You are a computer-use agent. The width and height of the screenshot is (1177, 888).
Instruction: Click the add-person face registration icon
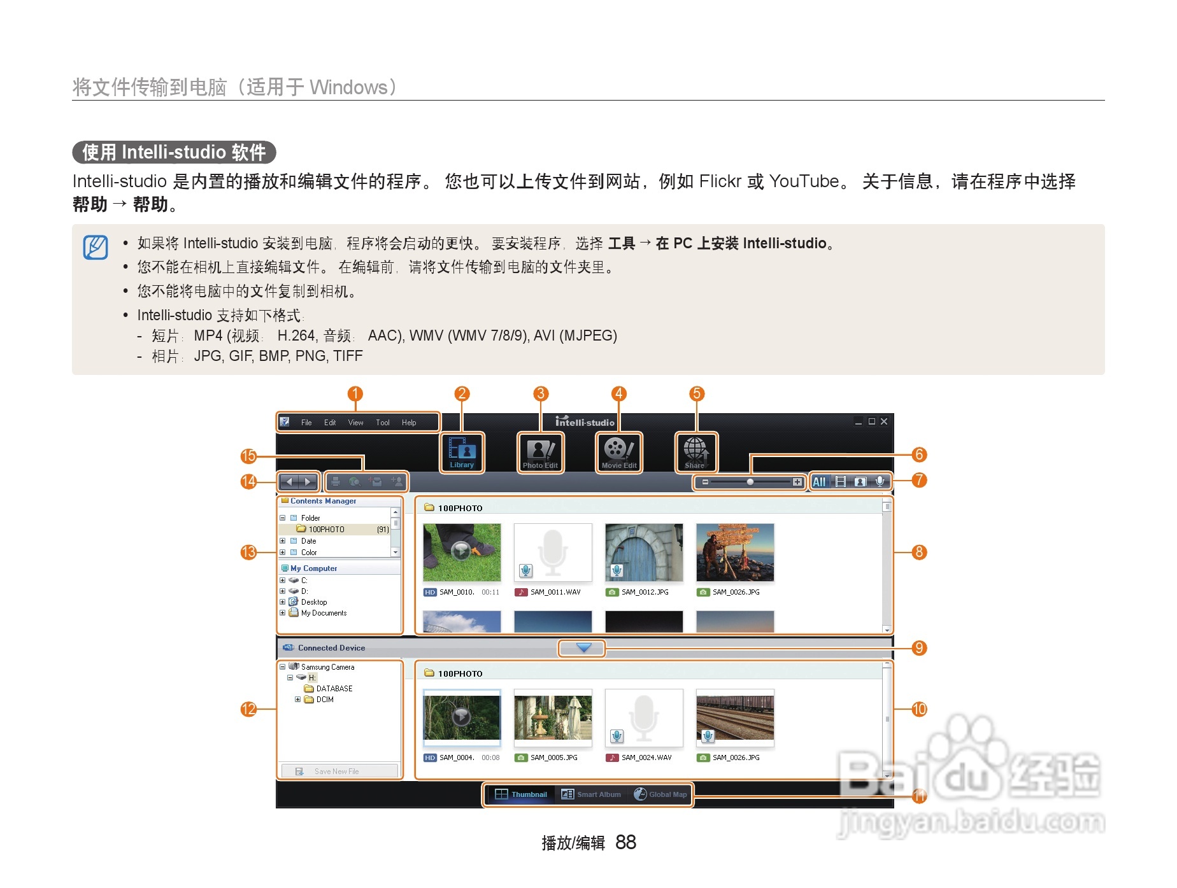(397, 482)
